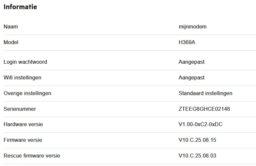Screen dimensions: 256x166
Task: Click the Model row label
Action: [x=11, y=42]
